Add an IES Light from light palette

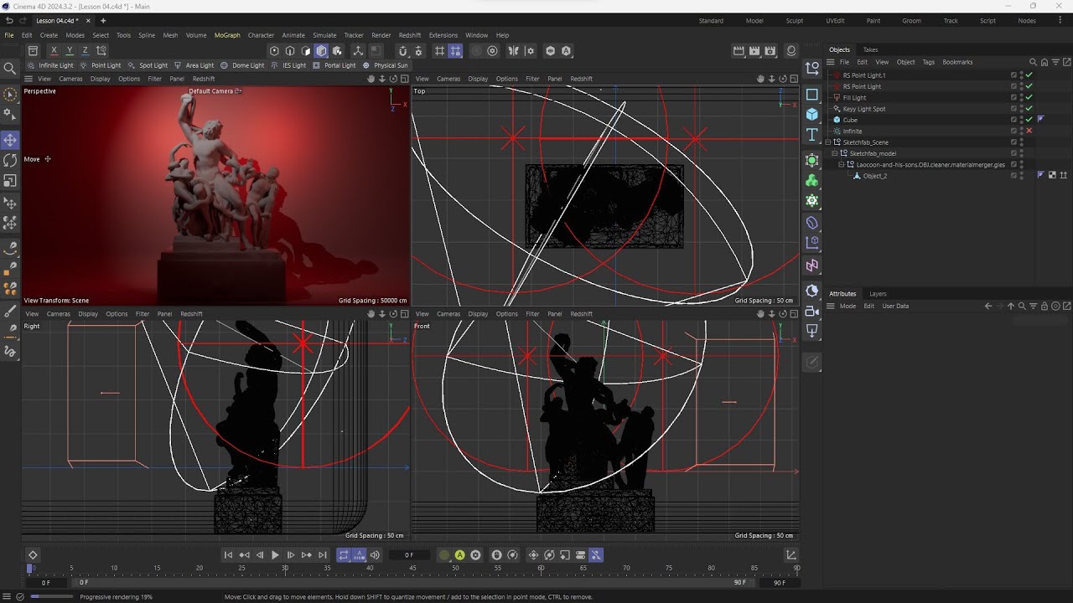(x=288, y=65)
